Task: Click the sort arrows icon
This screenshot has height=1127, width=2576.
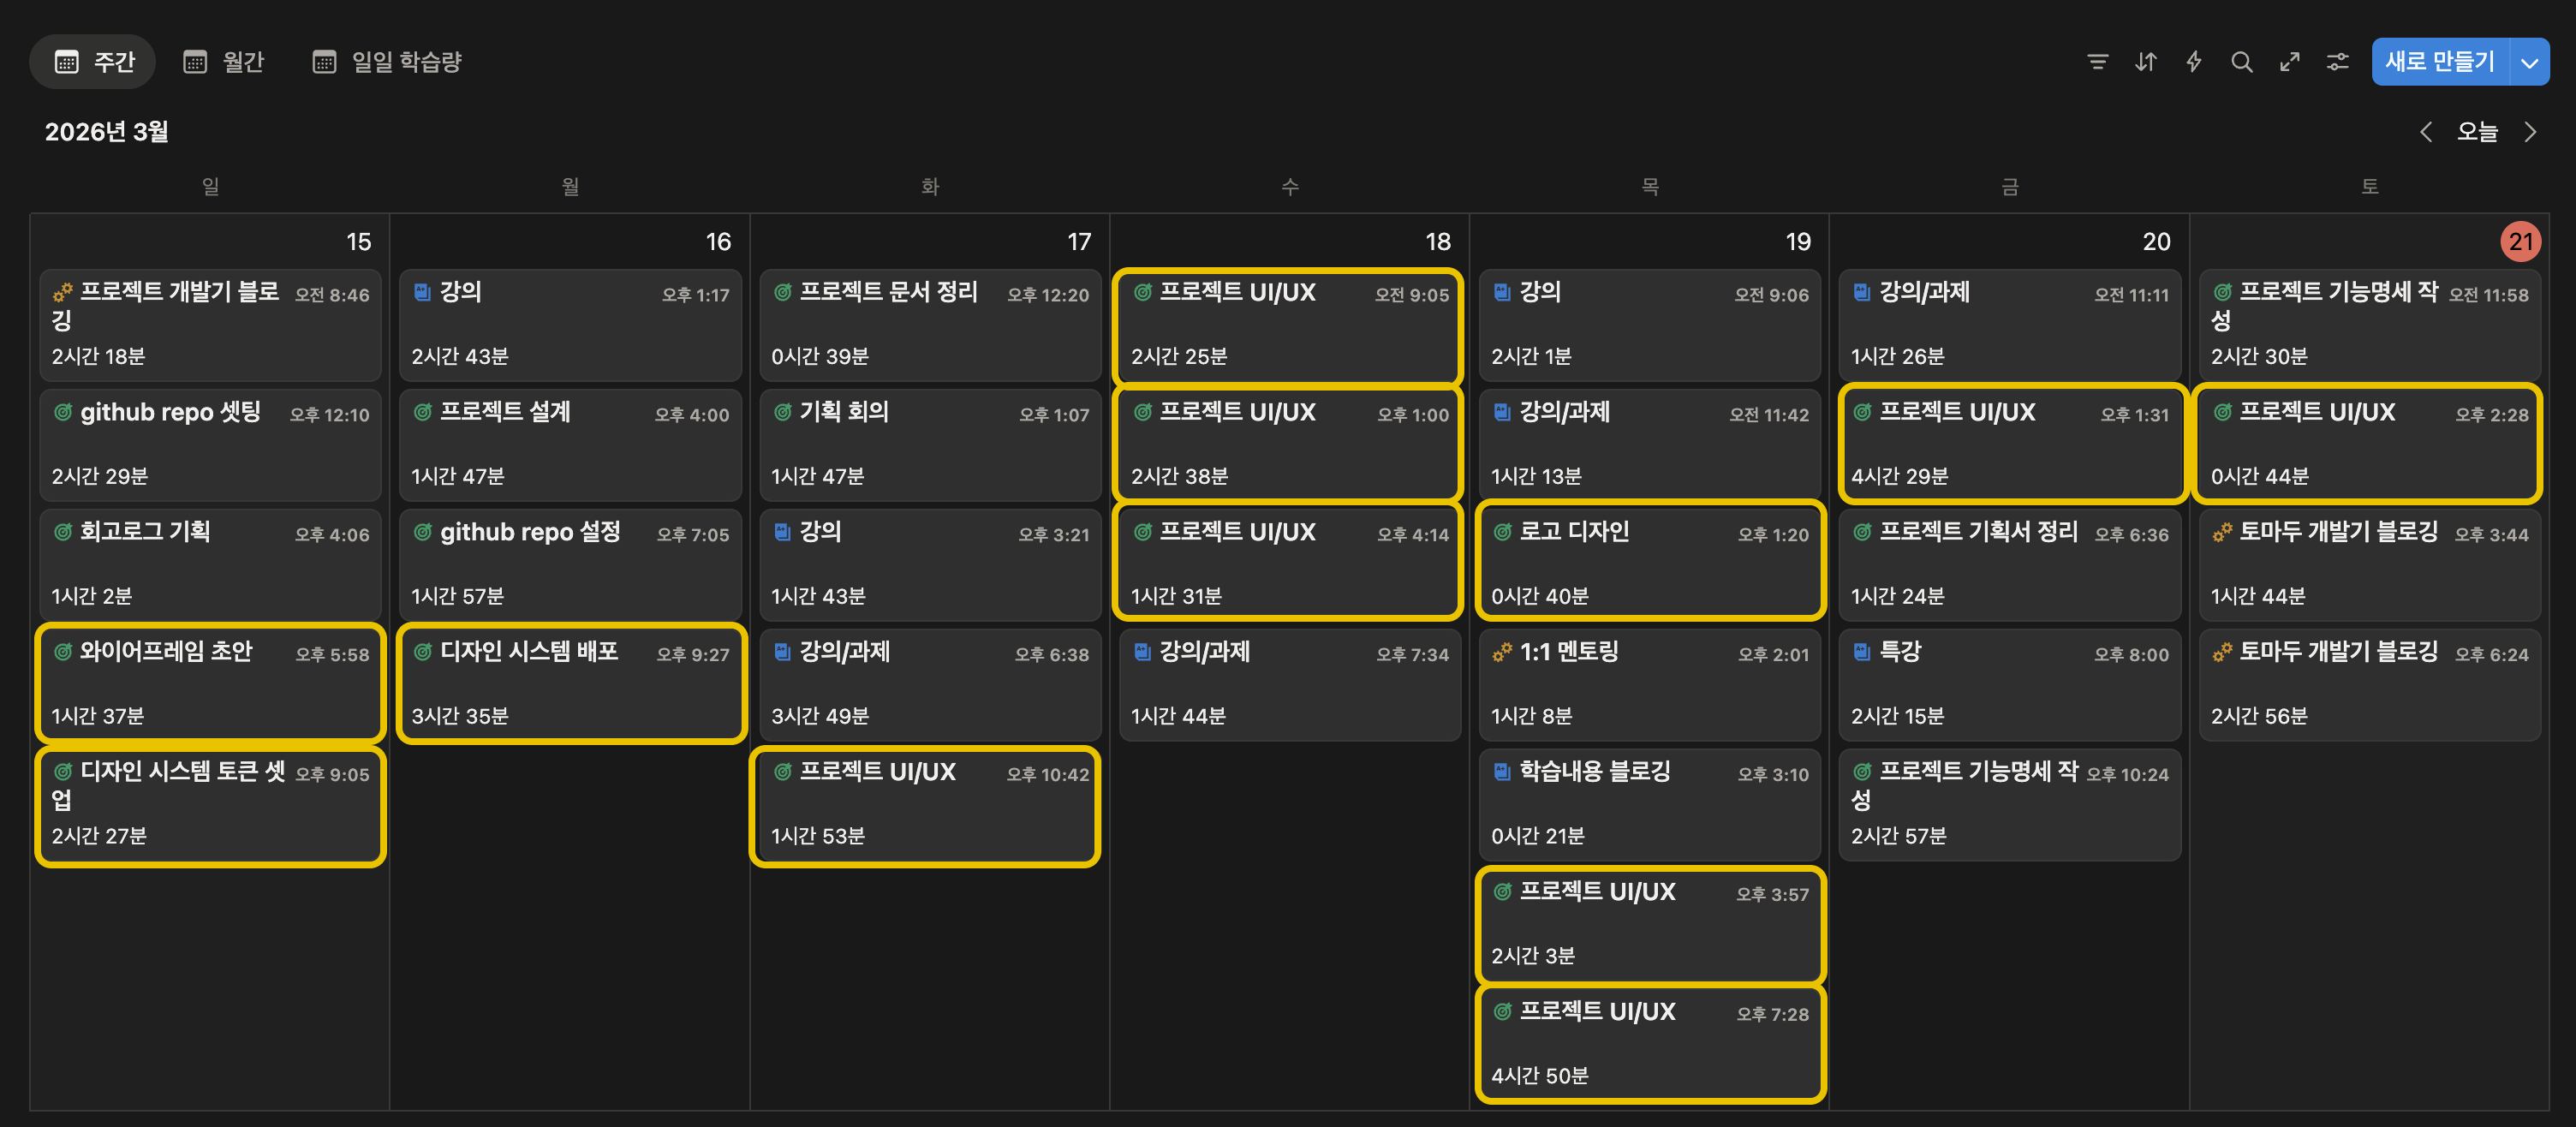Action: click(x=2145, y=62)
